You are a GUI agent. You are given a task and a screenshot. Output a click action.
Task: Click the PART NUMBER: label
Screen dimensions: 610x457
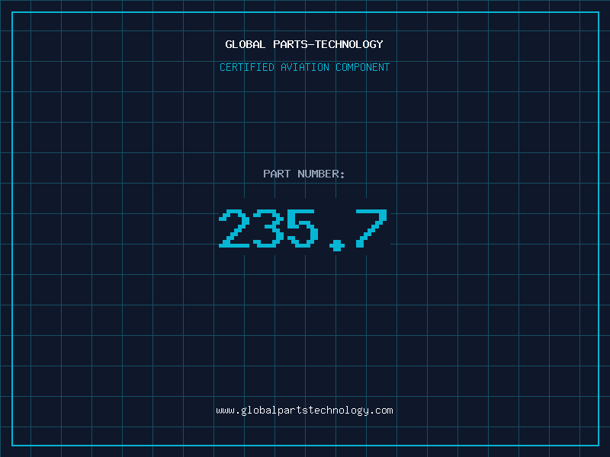pos(304,174)
